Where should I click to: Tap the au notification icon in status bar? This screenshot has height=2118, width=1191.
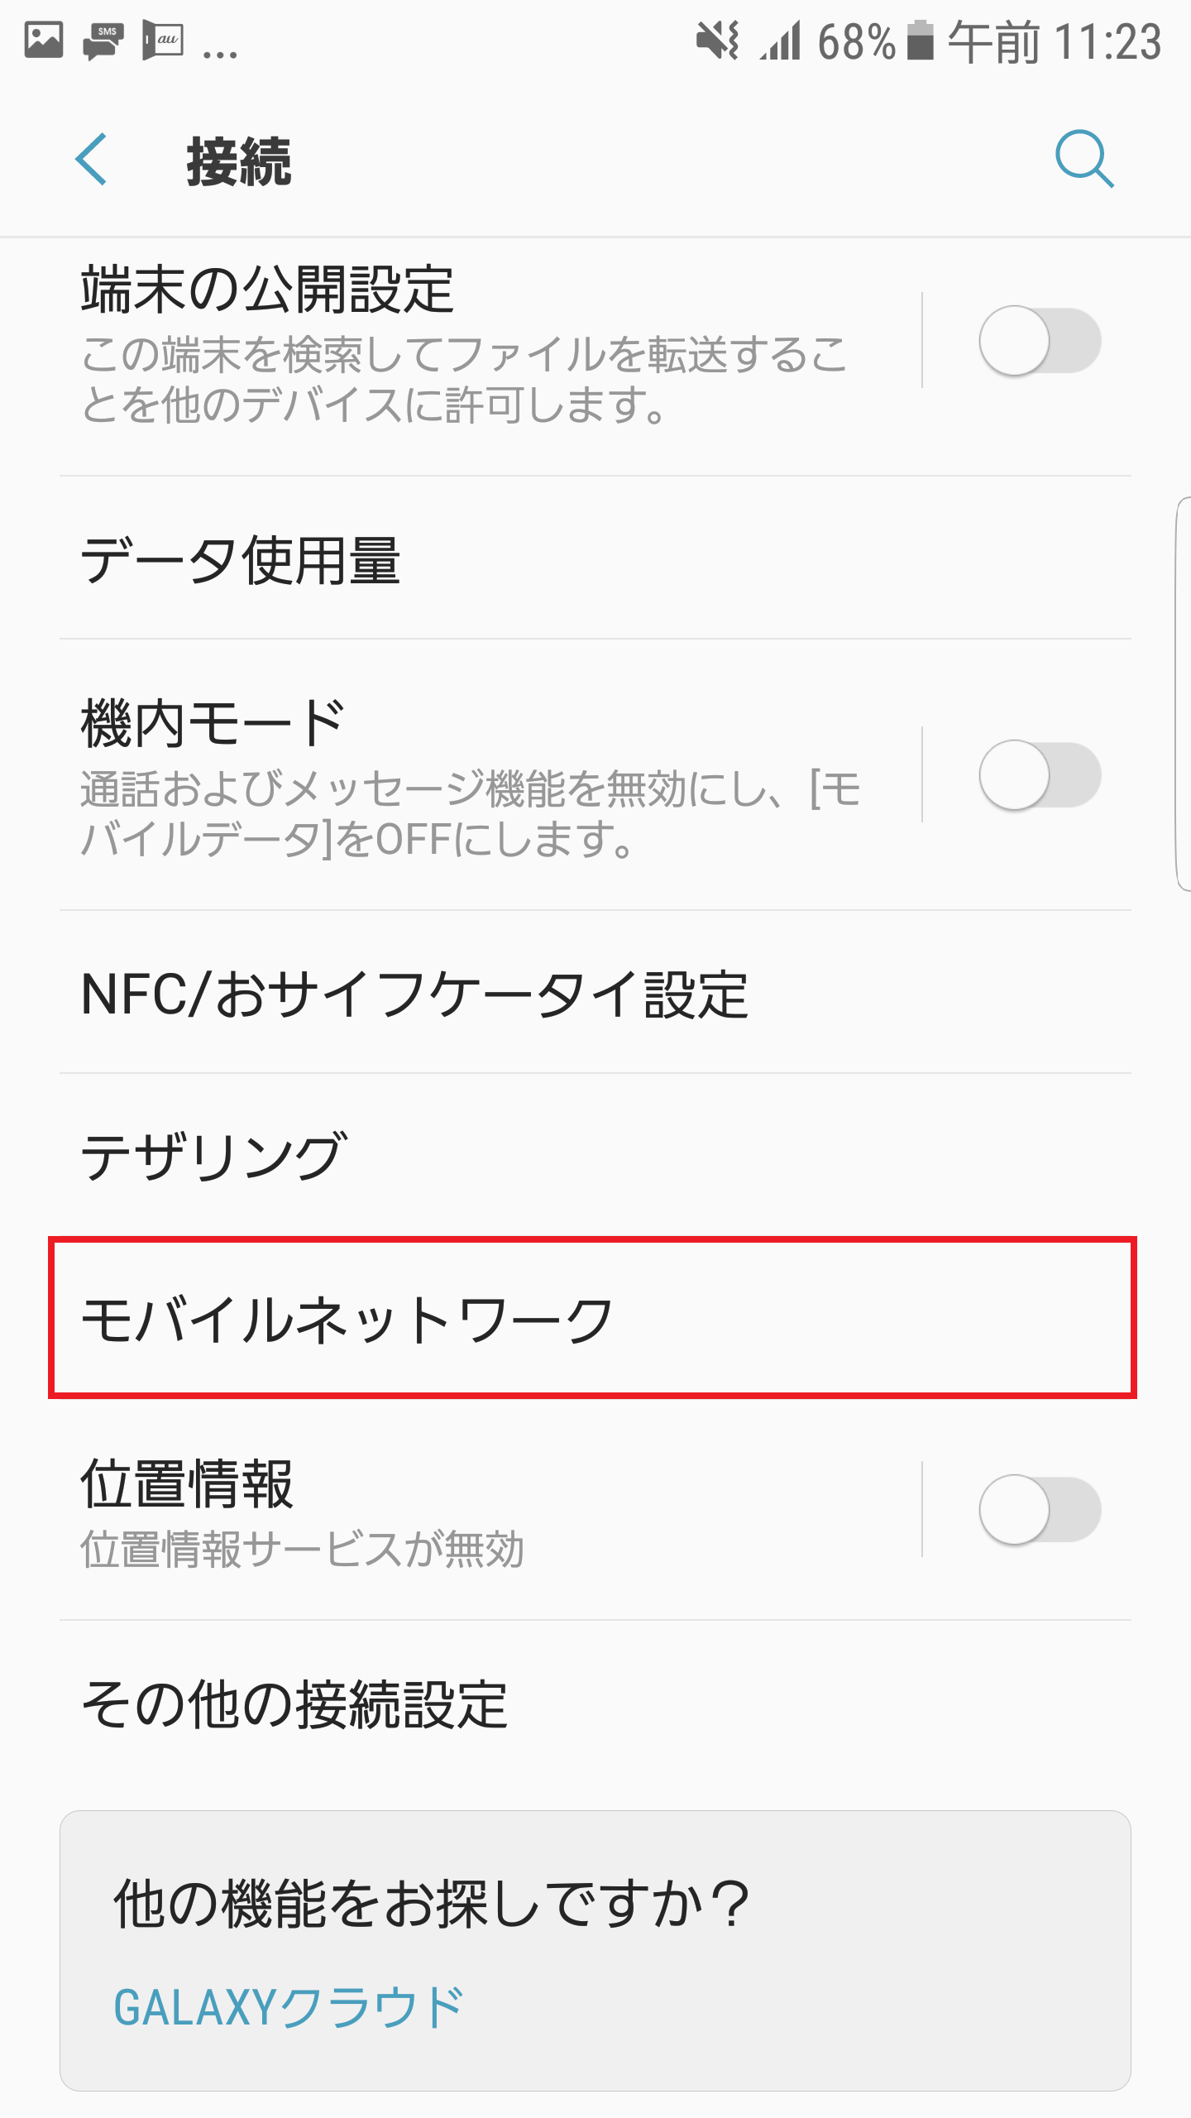165,37
